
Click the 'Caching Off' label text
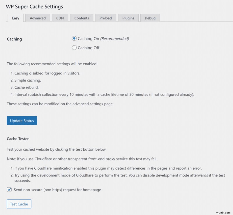coord(88,48)
